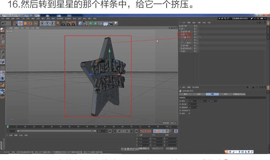
Task: Click the Render View clapperboard icon
Action: point(63,23)
